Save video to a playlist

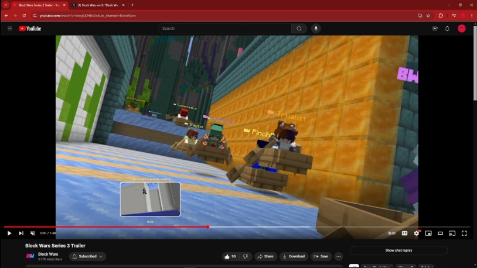click(321, 256)
